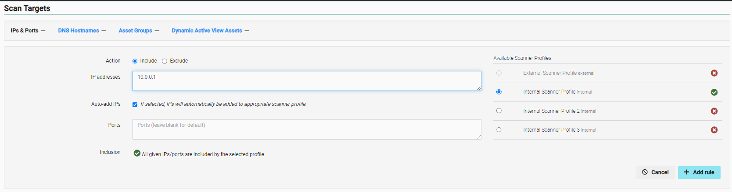Image resolution: width=732 pixels, height=192 pixels.
Task: Choose the Internal Scanner Profile radio button
Action: 499,92
